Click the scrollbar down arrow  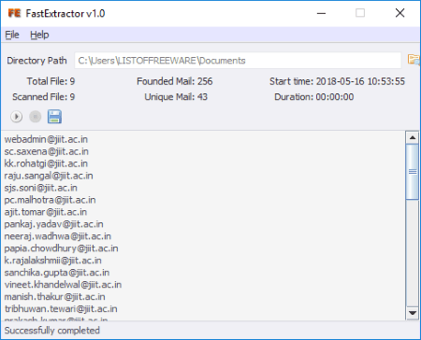413,313
